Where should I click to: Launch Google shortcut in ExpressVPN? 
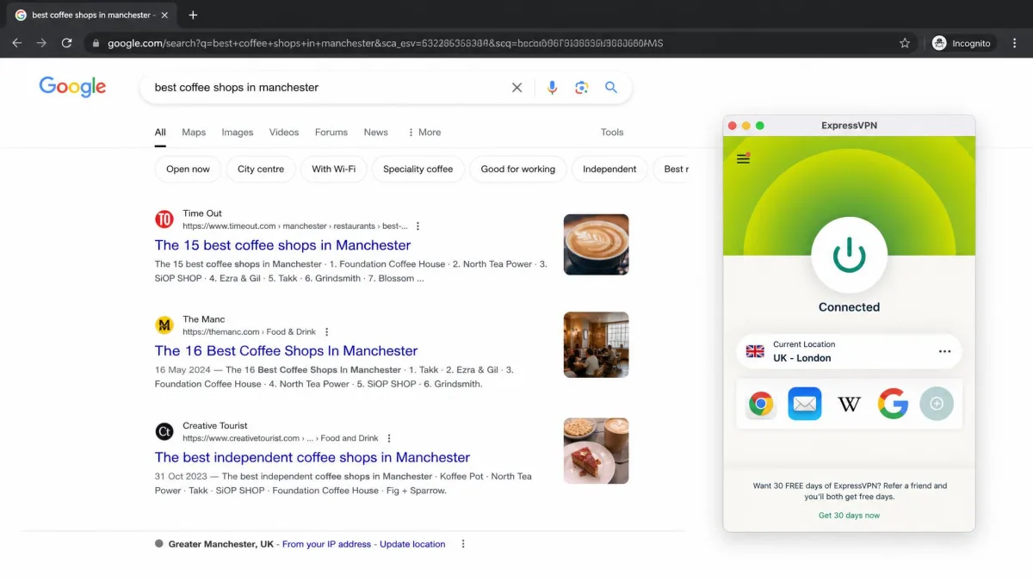(x=894, y=404)
